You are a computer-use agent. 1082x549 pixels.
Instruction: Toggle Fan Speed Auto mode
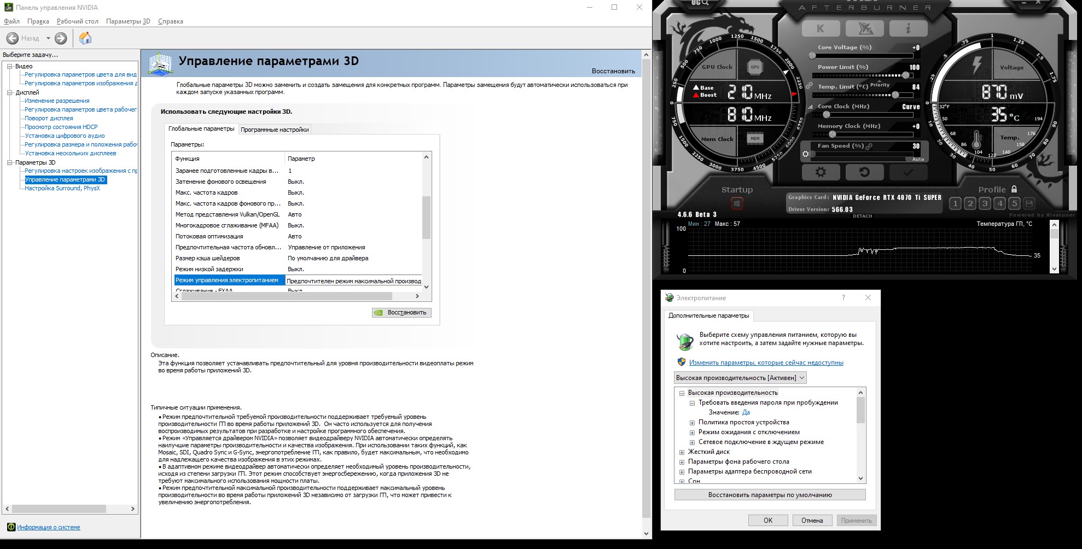(x=918, y=159)
